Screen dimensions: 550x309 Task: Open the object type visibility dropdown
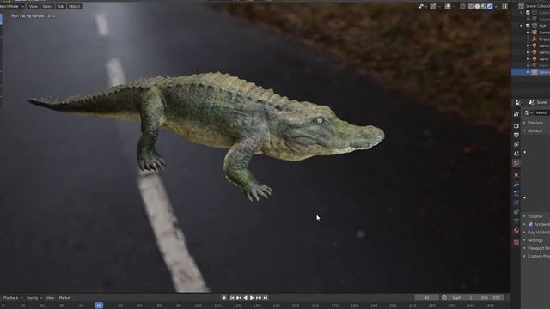tap(422, 6)
